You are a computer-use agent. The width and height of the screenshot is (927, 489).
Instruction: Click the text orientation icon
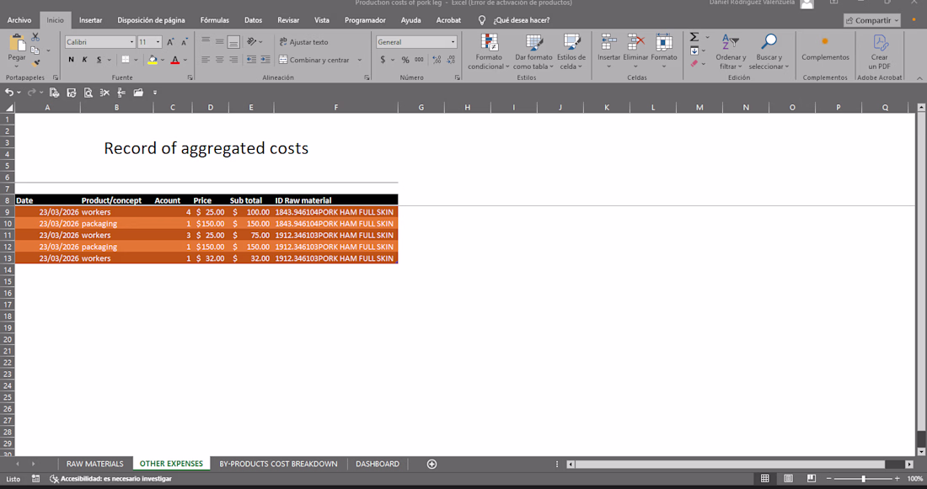pos(252,41)
